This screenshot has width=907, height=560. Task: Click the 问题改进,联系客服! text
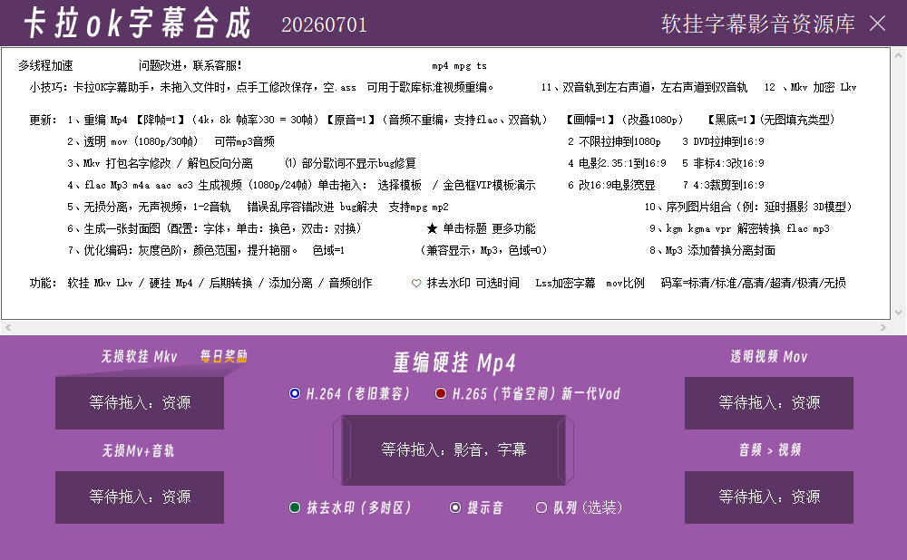tap(190, 65)
